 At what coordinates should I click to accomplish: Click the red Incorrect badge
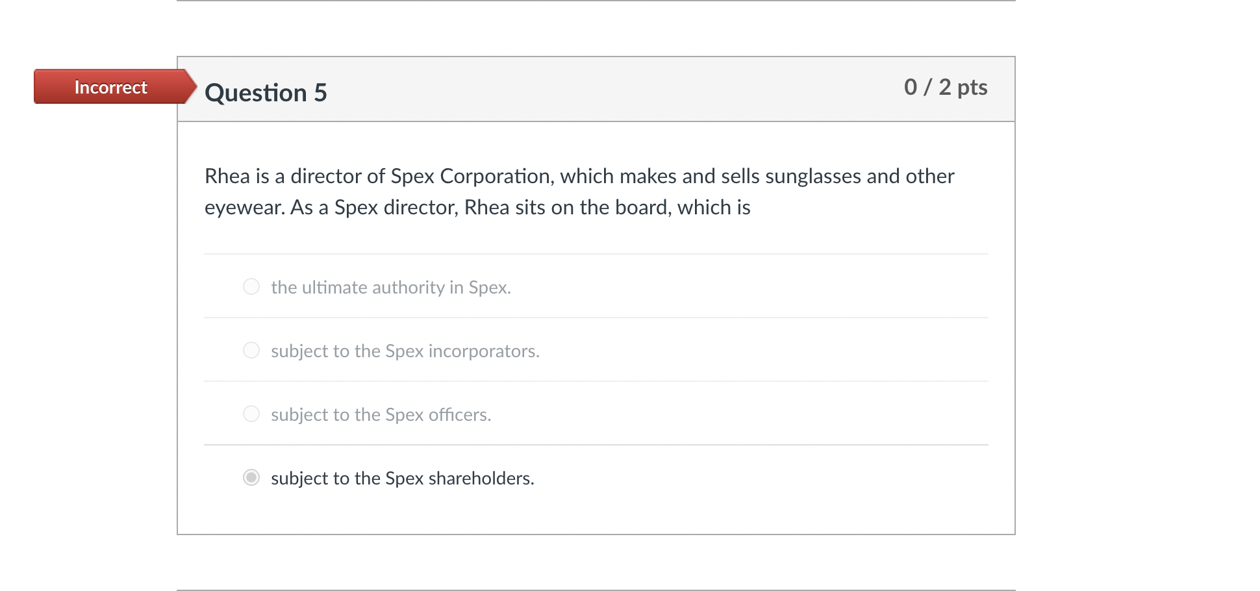110,87
